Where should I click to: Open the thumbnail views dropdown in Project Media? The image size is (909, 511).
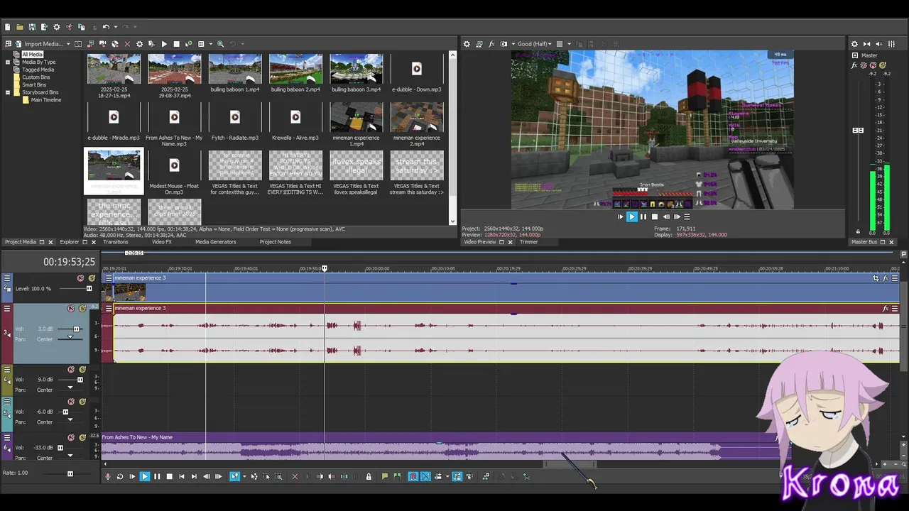[211, 44]
